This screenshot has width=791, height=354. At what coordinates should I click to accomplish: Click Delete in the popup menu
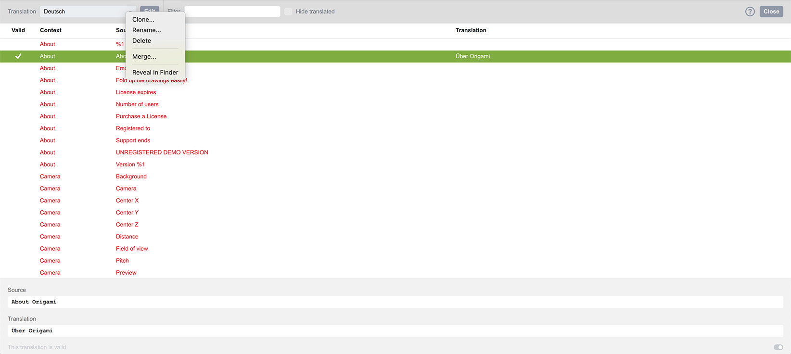(142, 41)
